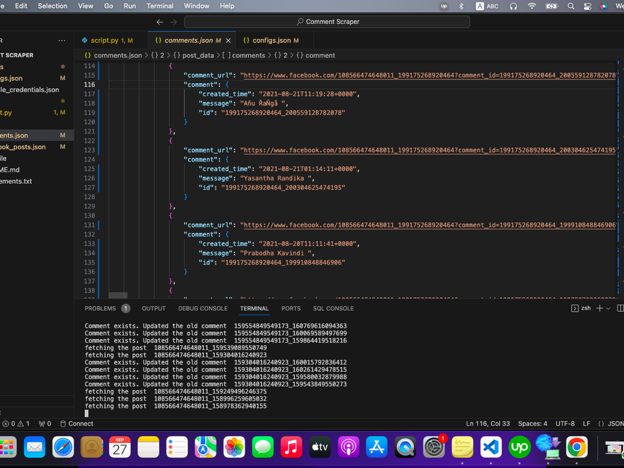The width and height of the screenshot is (624, 468).
Task: Click the Go Back navigation arrow icon
Action: (160, 21)
